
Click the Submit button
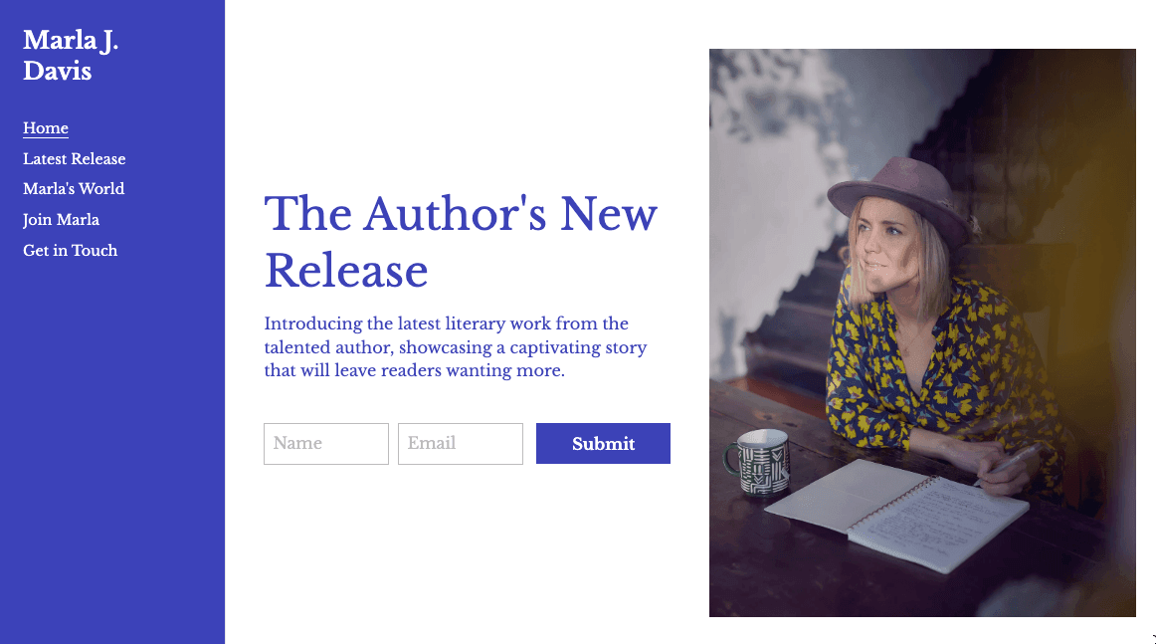pos(603,443)
